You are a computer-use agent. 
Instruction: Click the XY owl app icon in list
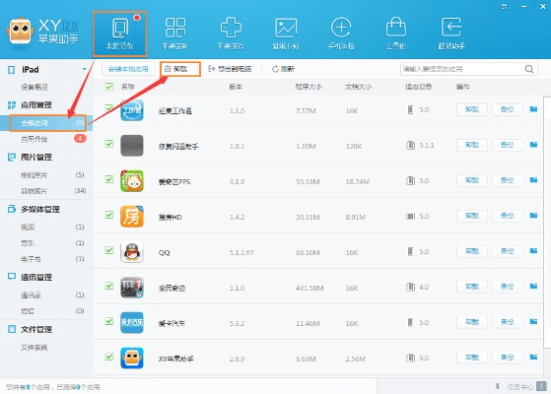tap(132, 359)
